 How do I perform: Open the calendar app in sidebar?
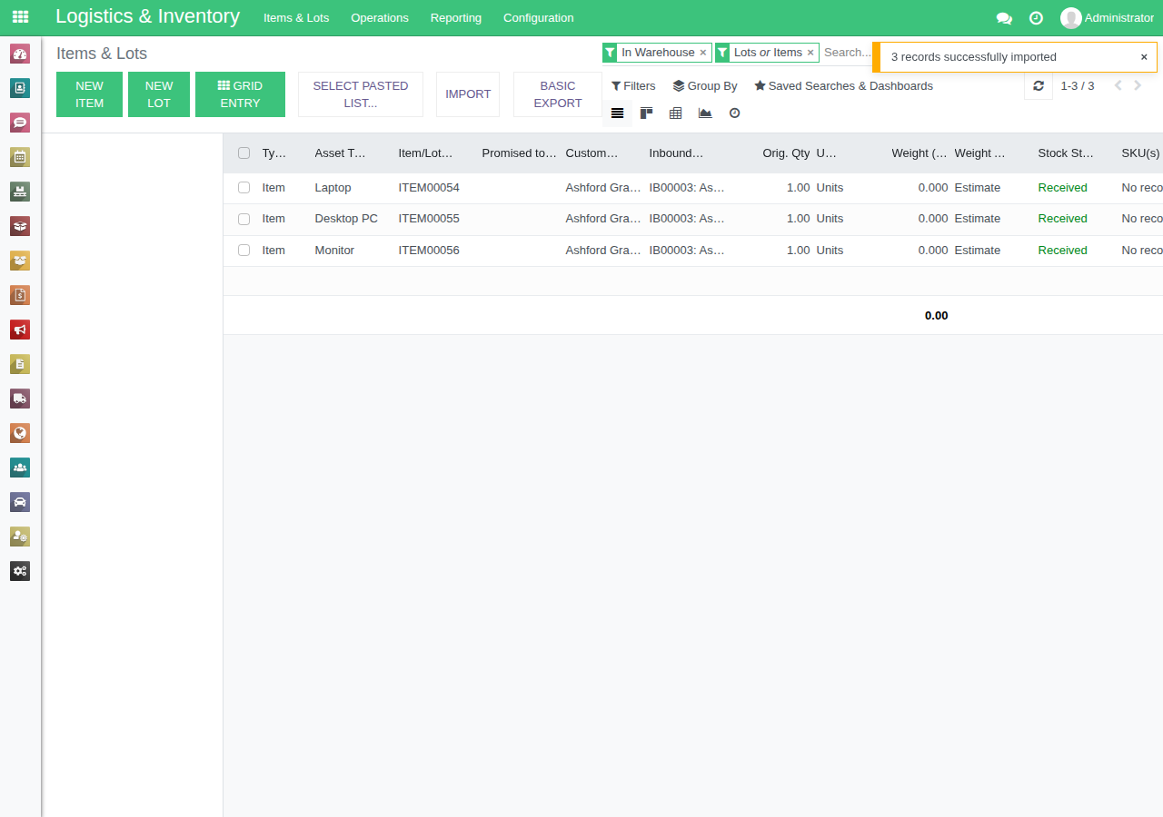pyautogui.click(x=20, y=157)
